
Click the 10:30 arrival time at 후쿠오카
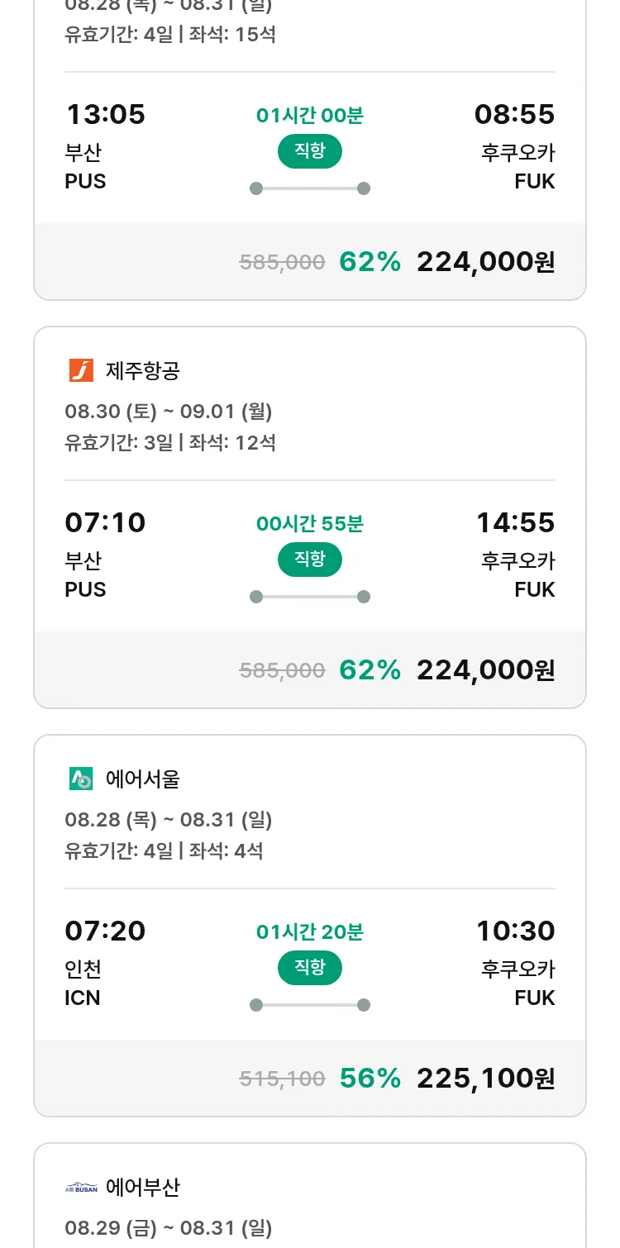tap(515, 931)
